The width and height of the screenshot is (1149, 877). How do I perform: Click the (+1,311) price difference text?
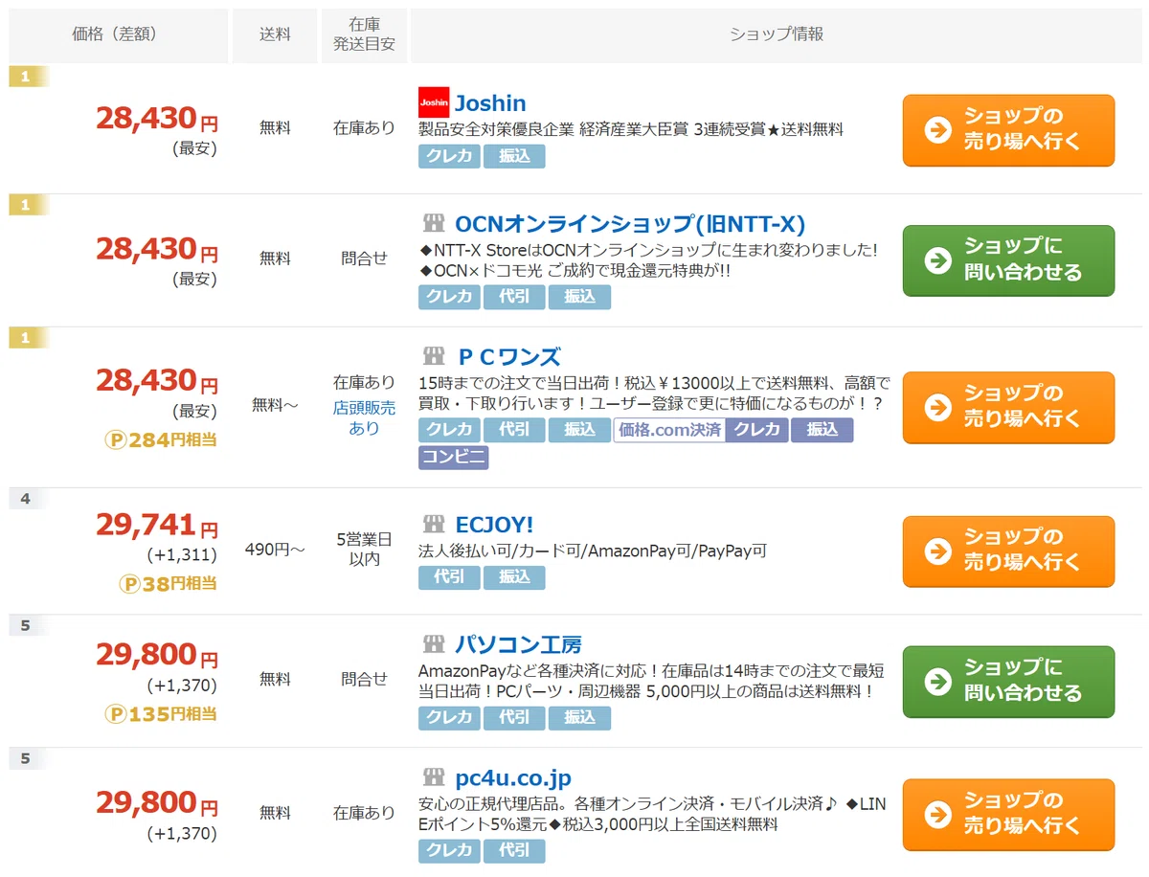[182, 554]
